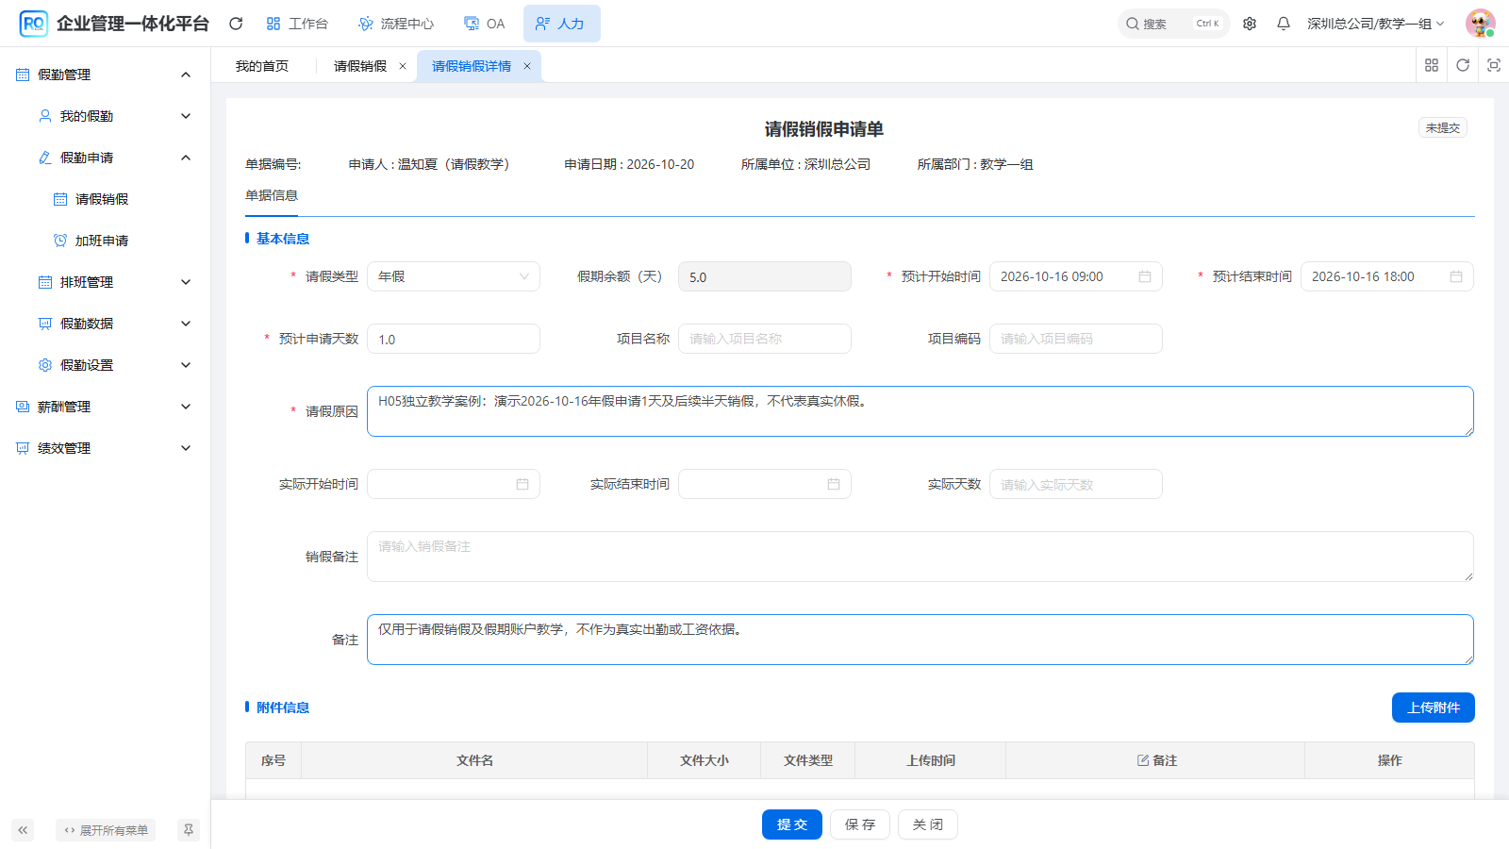This screenshot has width=1509, height=849.
Task: Click the search box icon
Action: click(x=1133, y=24)
